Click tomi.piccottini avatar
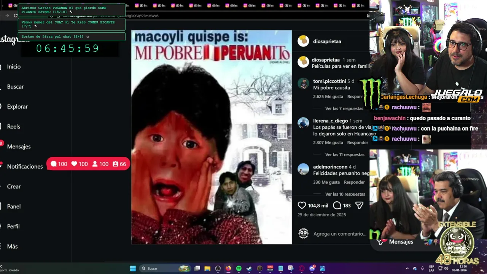The image size is (487, 274). point(303,83)
